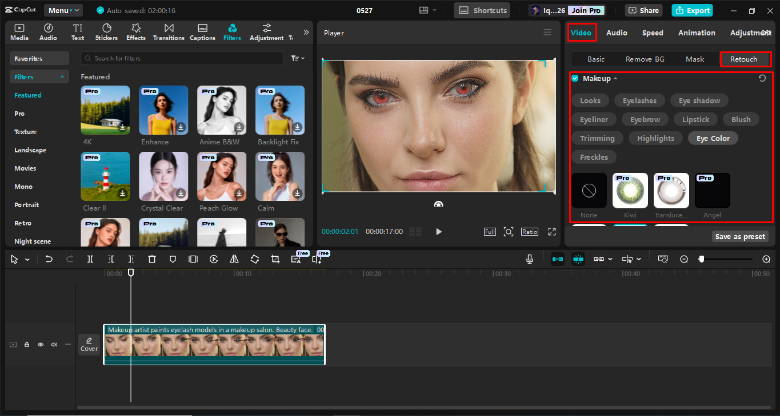Open the Transitions panel
780x416 pixels.
[169, 32]
